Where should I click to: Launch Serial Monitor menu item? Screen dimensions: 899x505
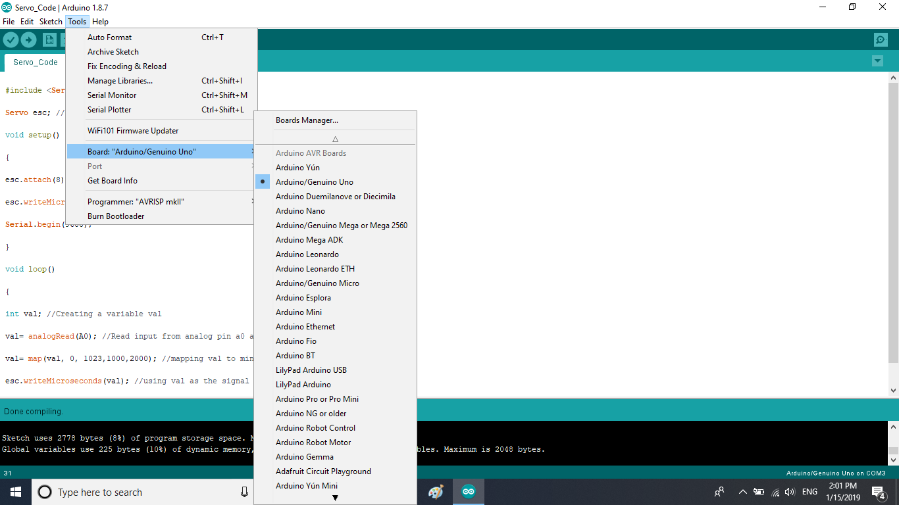(x=161, y=95)
